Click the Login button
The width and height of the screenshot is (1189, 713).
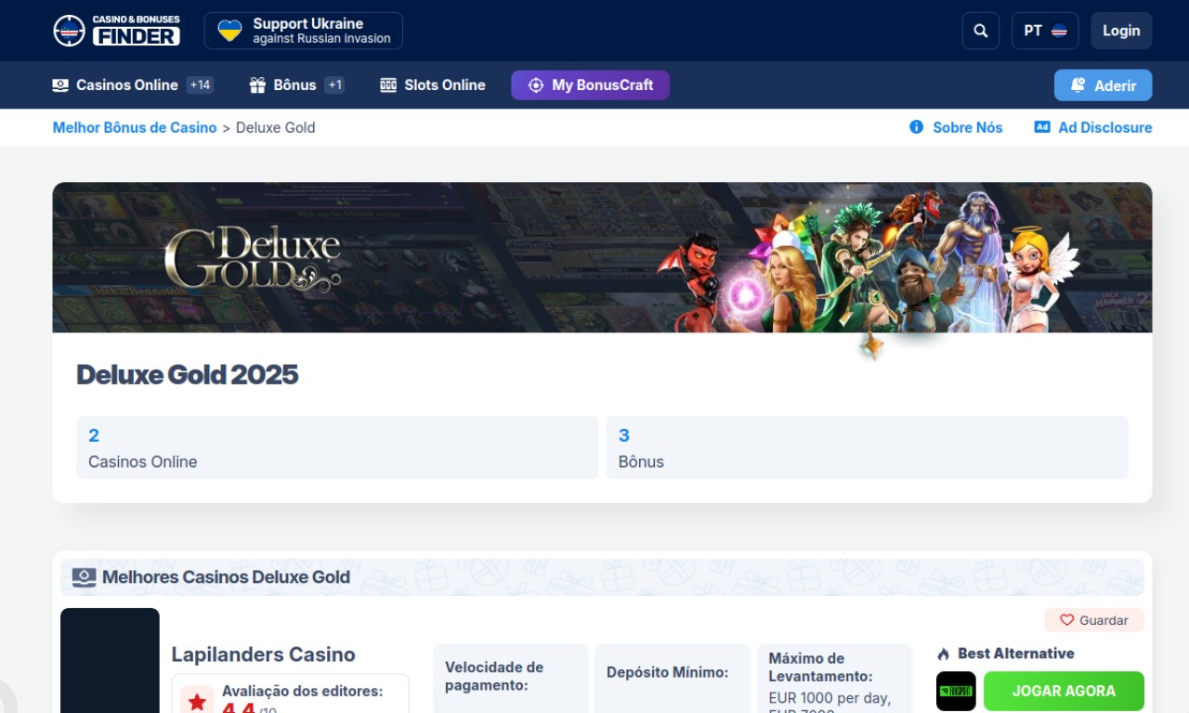[x=1121, y=31]
